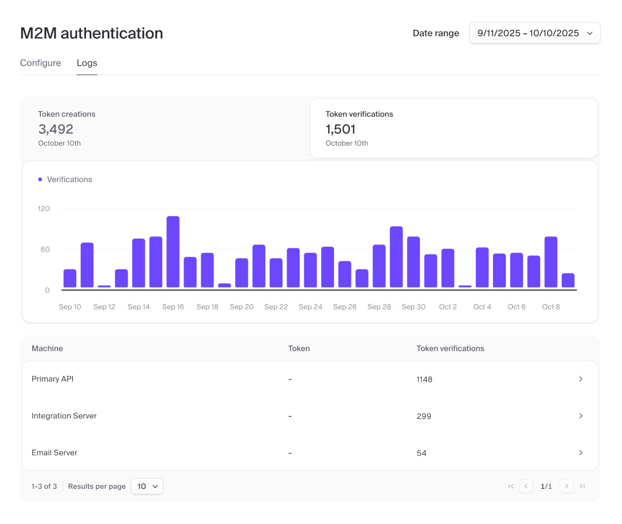
Task: Change Results per page dropdown
Action: point(147,486)
